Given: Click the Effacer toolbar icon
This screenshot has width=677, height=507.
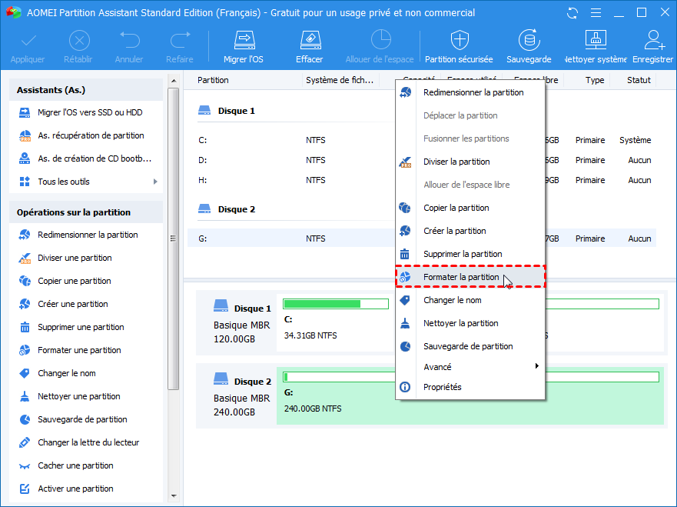Looking at the screenshot, I should point(310,40).
